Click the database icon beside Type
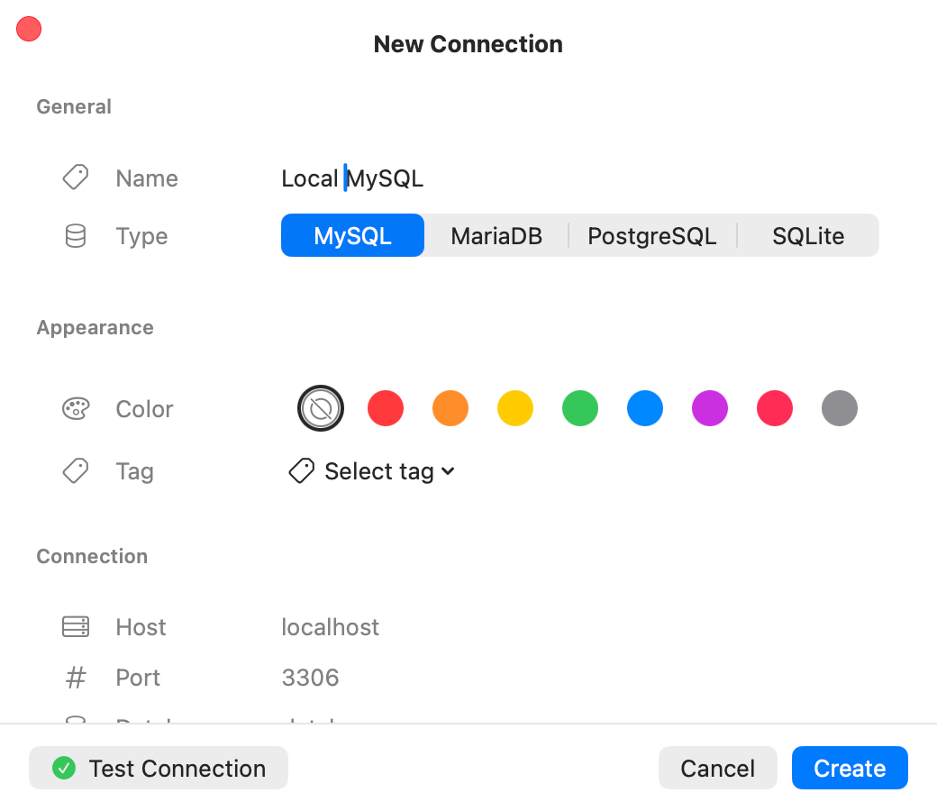Screen dimensions: 937x811 pyautogui.click(x=76, y=235)
